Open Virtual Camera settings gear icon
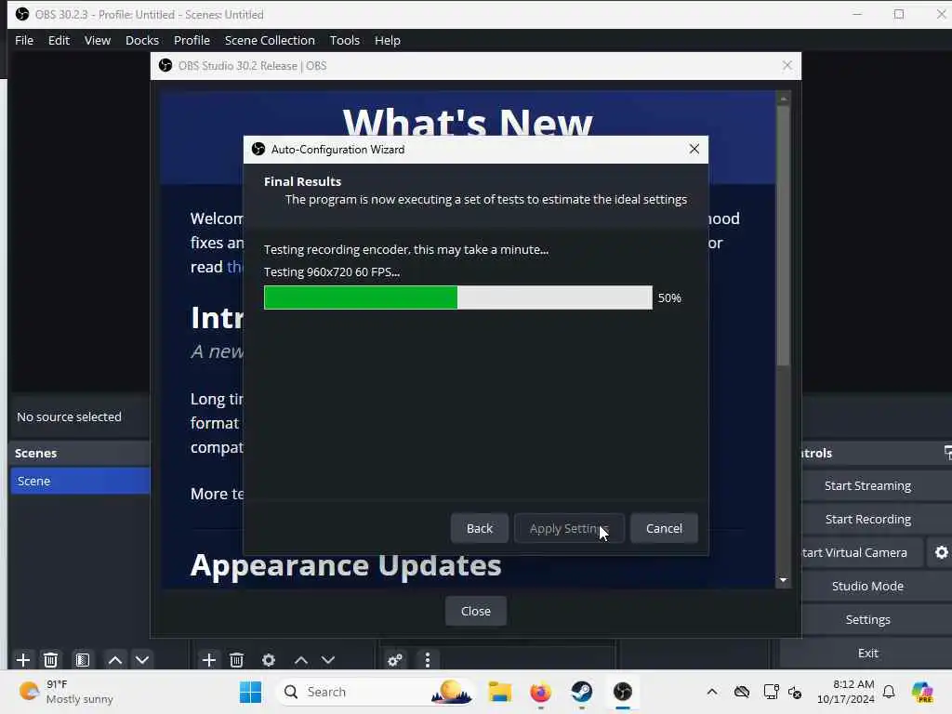Screen dimensions: 952x714 941,552
